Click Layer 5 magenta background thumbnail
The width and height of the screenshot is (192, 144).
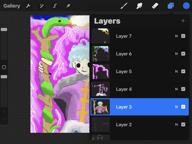point(101,71)
